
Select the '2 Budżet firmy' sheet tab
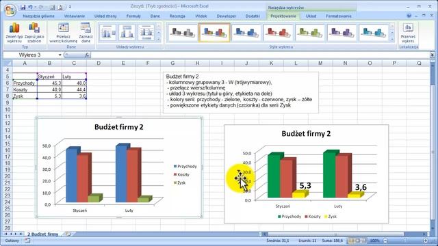[43, 234]
